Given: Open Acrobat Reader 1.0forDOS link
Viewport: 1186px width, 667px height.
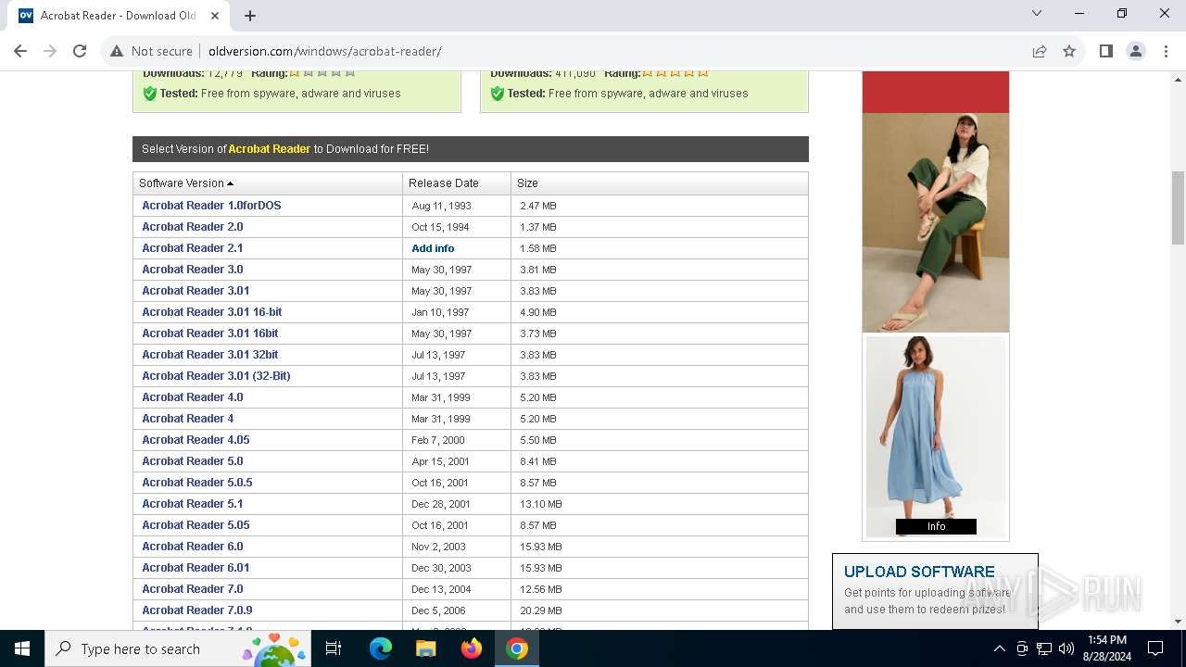Looking at the screenshot, I should pos(211,206).
